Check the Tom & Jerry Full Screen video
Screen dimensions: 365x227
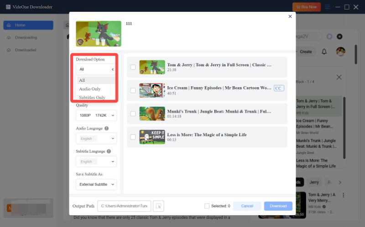click(133, 68)
